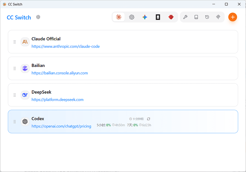Screen dimensions: 246x172
Task: Click the CC Switch title bar app icon
Action: (4, 4)
